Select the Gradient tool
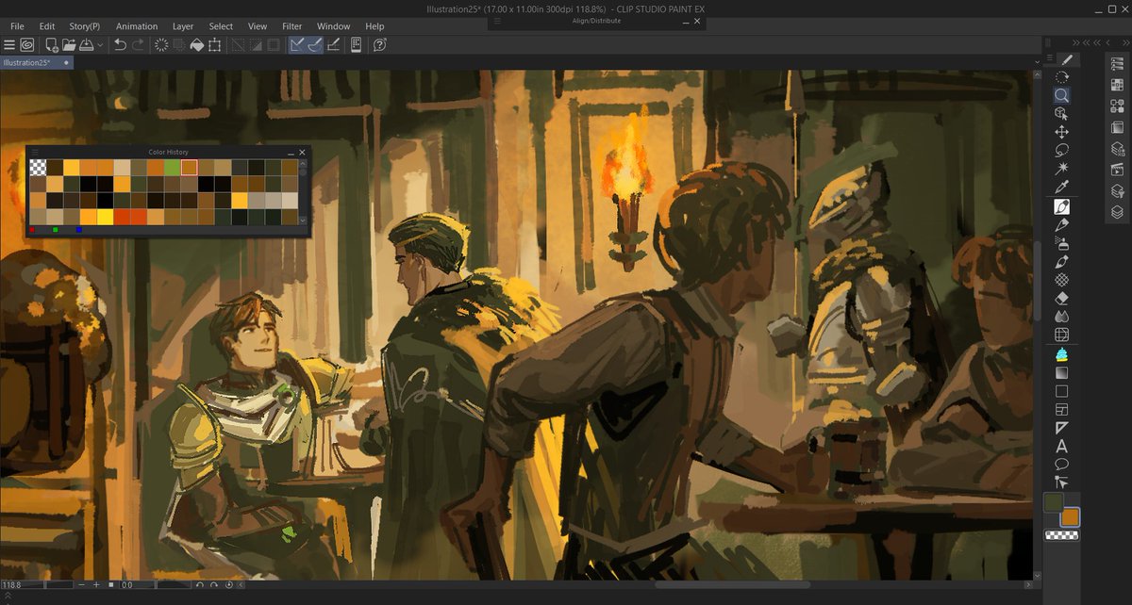This screenshot has width=1132, height=605. [x=1061, y=372]
